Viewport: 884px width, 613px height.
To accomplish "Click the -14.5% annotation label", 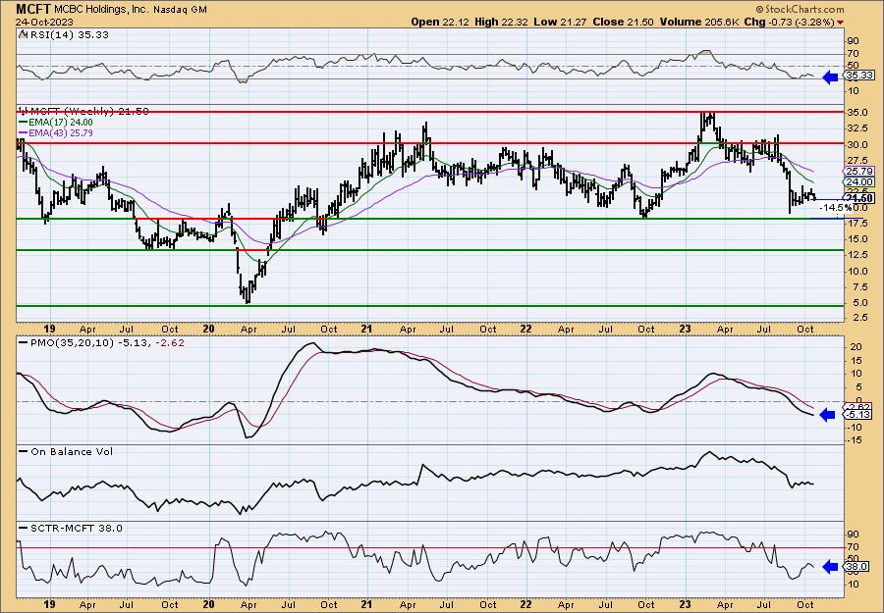I will (834, 208).
